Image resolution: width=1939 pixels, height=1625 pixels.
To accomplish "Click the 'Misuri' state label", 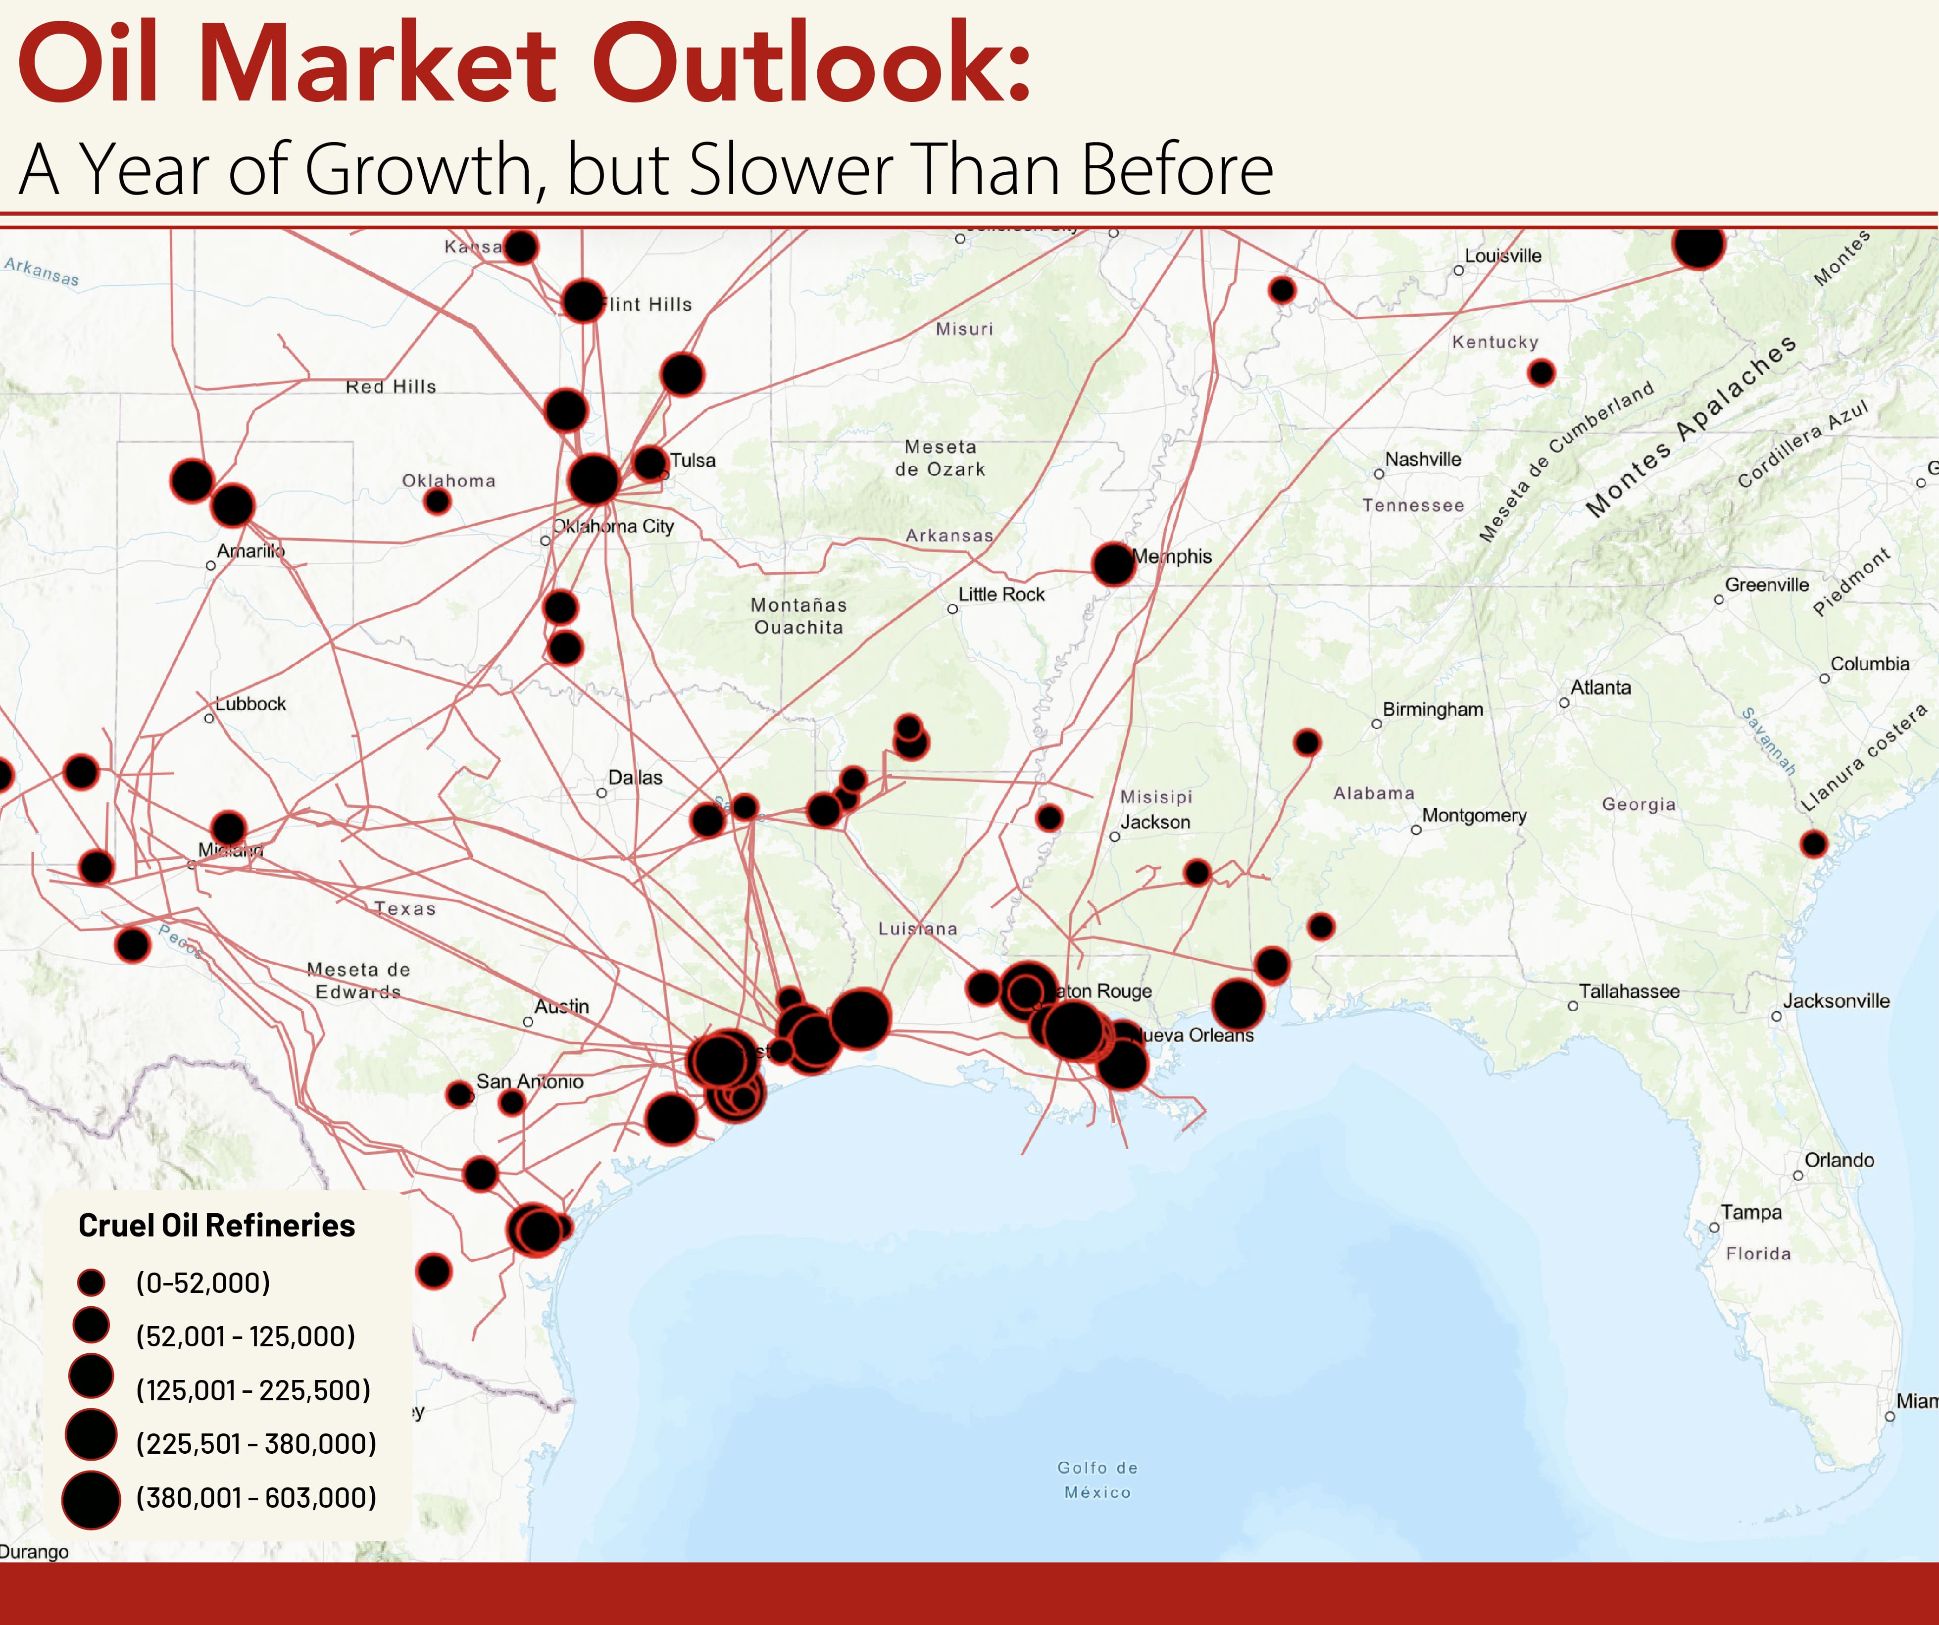I will [965, 329].
